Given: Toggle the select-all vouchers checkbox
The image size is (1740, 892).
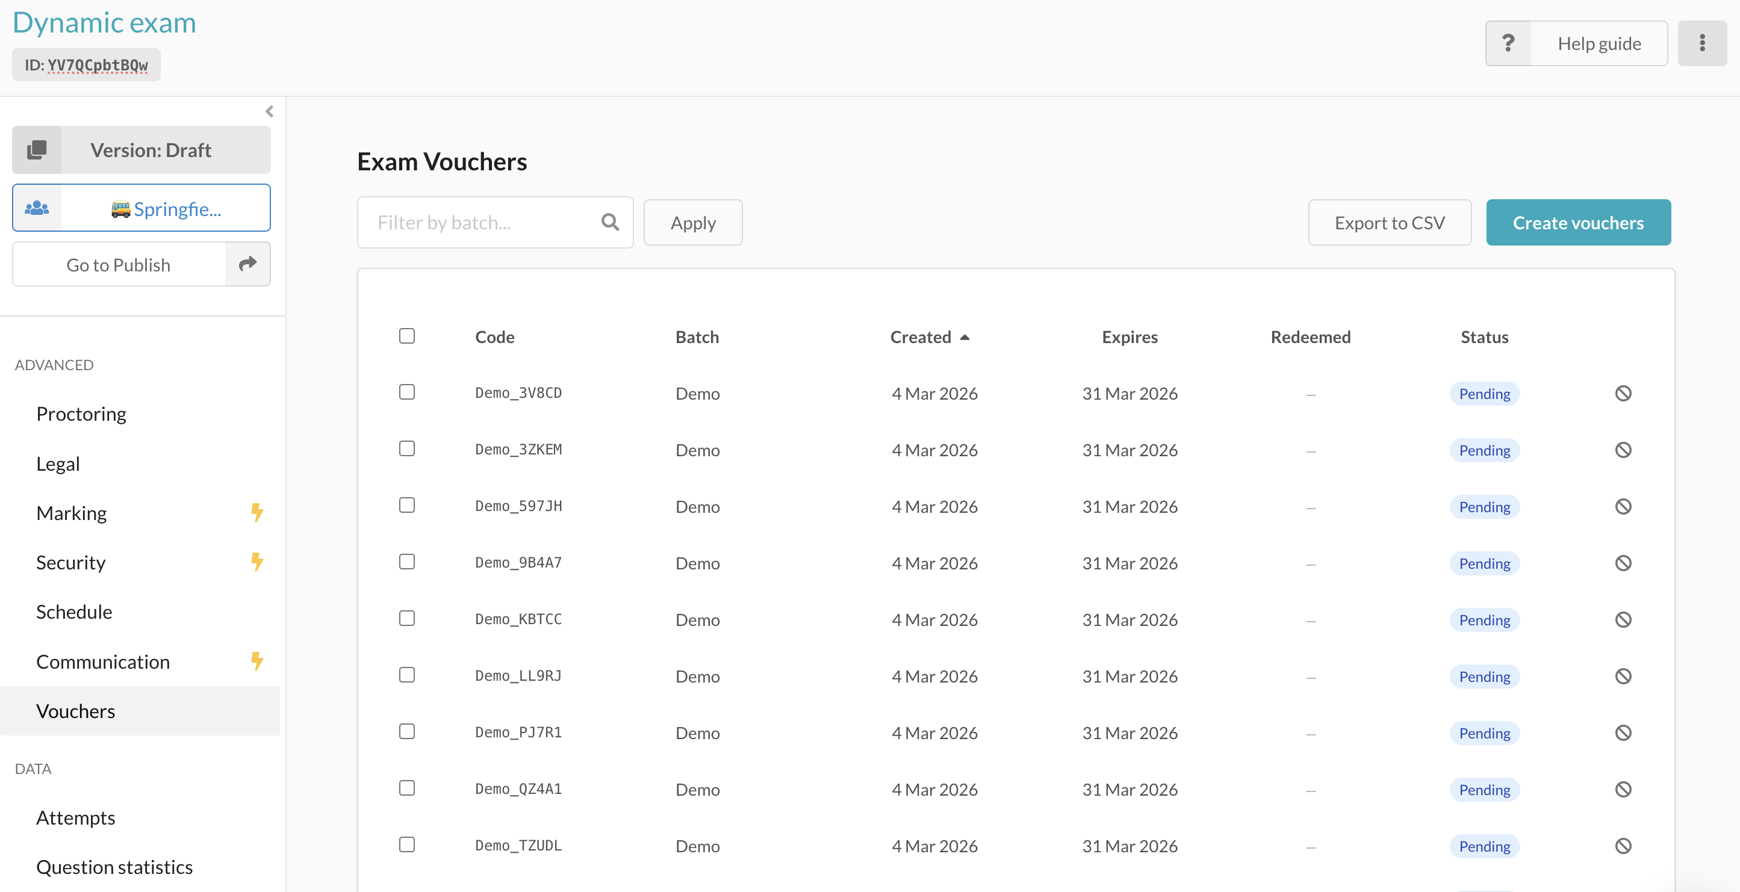Looking at the screenshot, I should [406, 336].
